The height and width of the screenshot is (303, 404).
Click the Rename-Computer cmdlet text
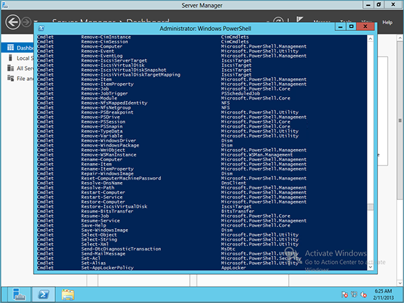coord(102,160)
